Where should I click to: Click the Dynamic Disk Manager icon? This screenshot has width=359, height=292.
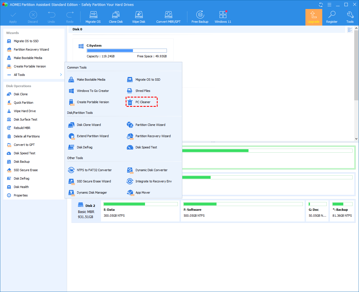pyautogui.click(x=72, y=193)
